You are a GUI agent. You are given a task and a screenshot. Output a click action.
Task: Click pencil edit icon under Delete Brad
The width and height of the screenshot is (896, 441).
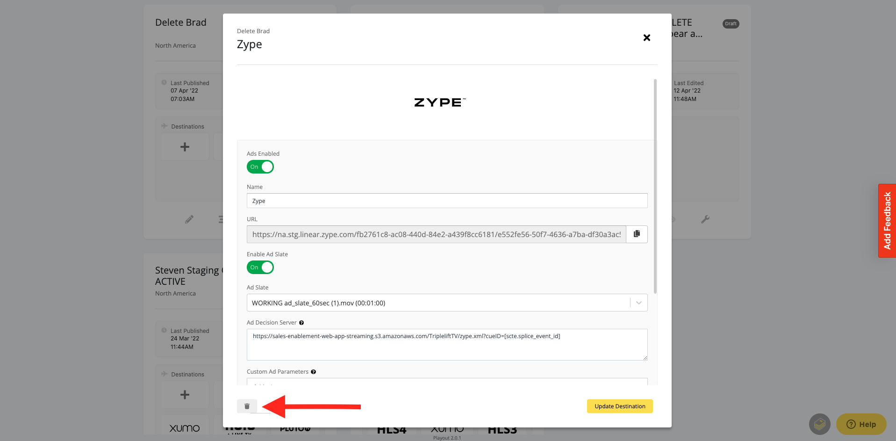tap(189, 219)
